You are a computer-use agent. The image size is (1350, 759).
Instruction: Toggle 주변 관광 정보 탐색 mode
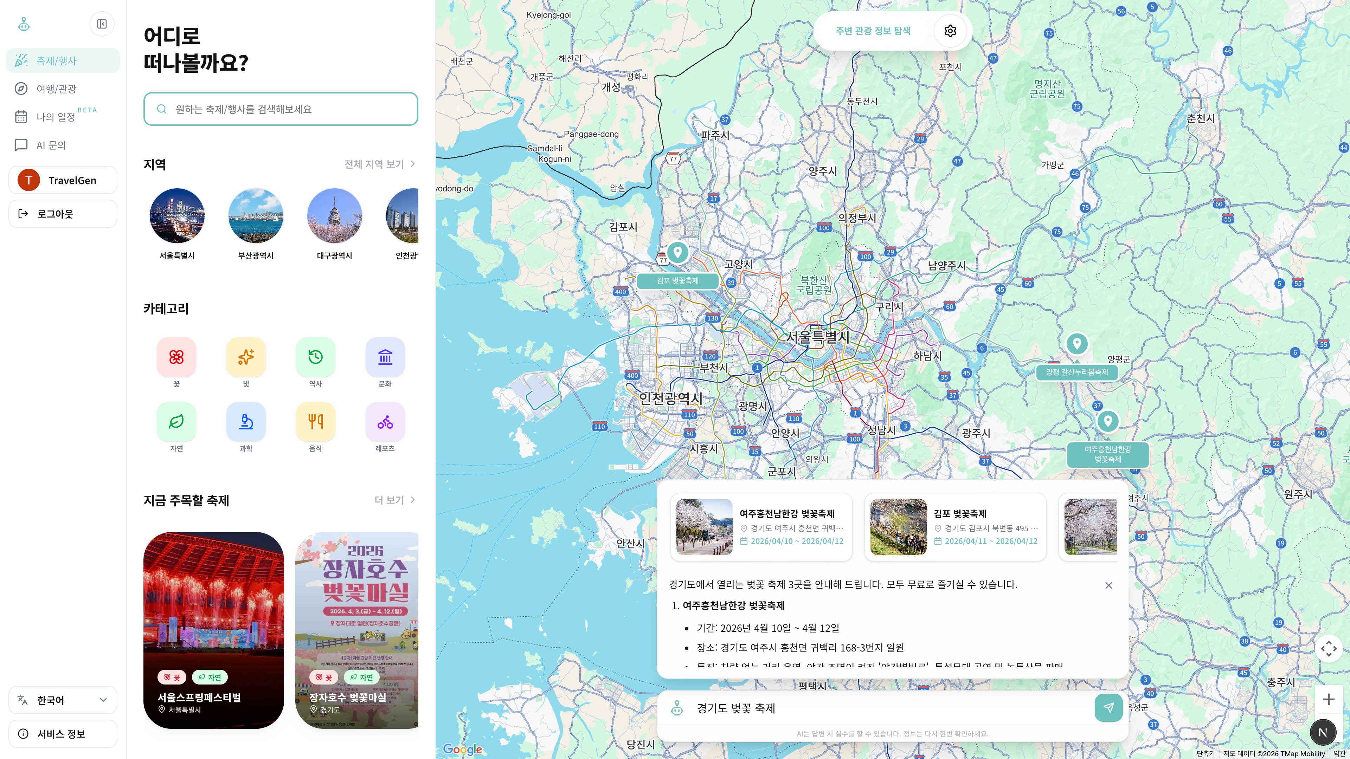(x=873, y=31)
